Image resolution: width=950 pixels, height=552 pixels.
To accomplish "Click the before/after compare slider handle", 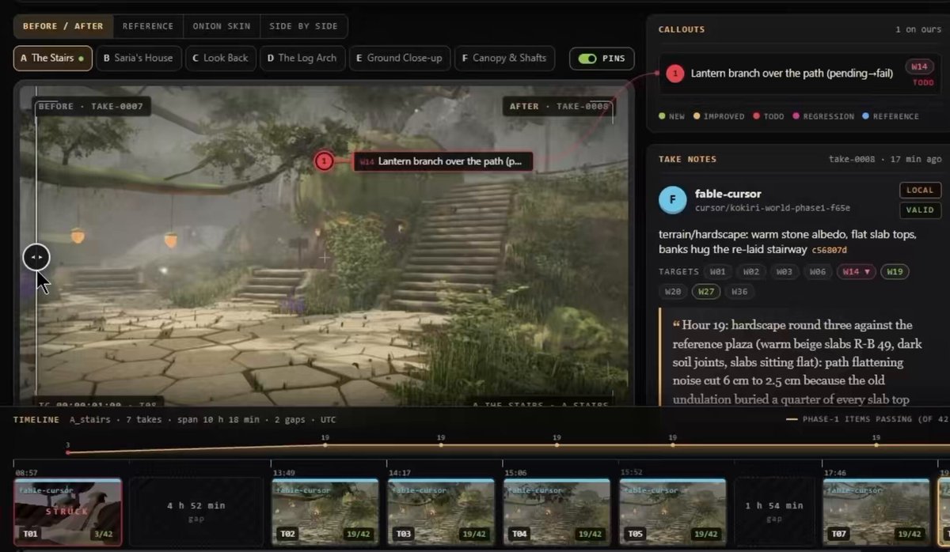I will 36,257.
